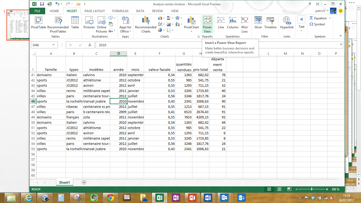Click the zoom slider in status bar
The width and height of the screenshot is (361, 203).
point(312,189)
